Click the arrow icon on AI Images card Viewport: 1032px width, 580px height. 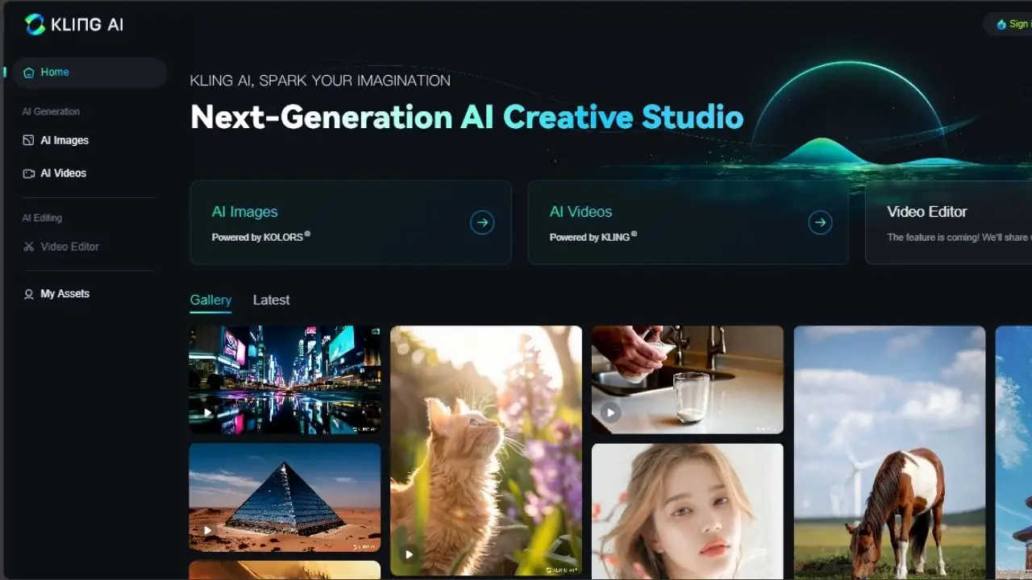pos(482,222)
